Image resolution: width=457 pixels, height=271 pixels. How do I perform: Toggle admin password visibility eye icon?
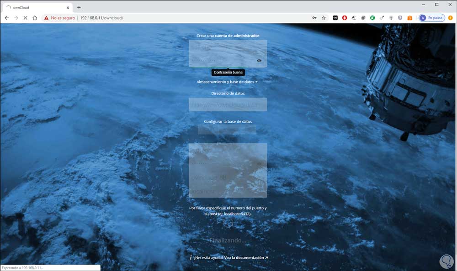point(259,61)
